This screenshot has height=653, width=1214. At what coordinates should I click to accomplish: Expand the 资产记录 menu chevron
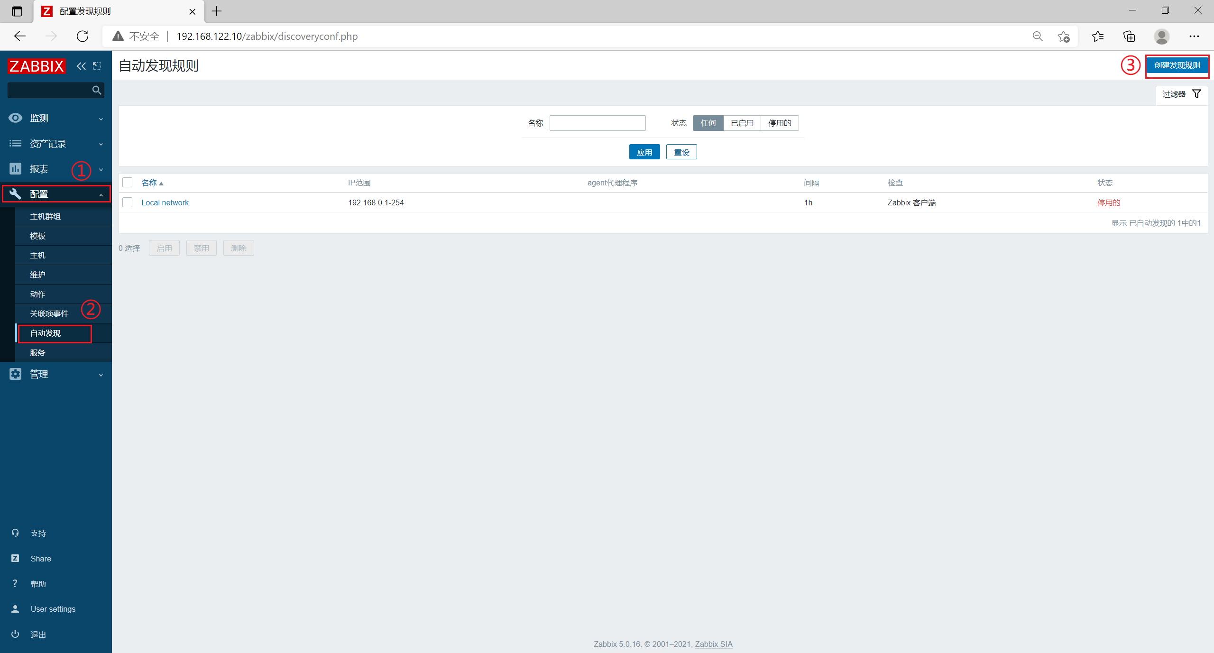click(x=101, y=144)
